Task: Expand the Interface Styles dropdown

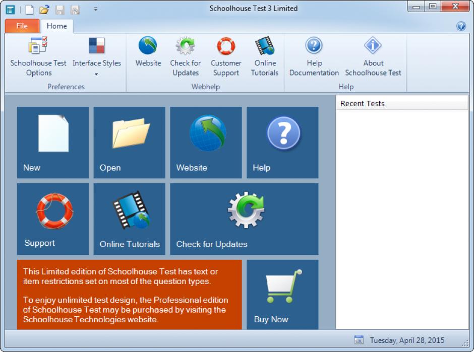Action: click(x=97, y=57)
